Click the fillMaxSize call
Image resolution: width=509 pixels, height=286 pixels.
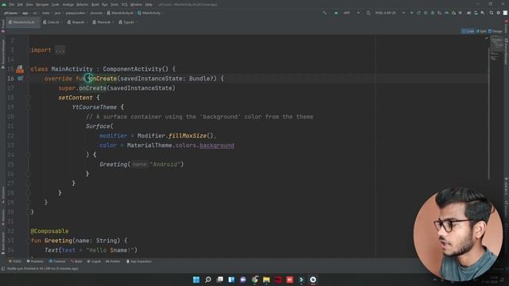coord(188,136)
